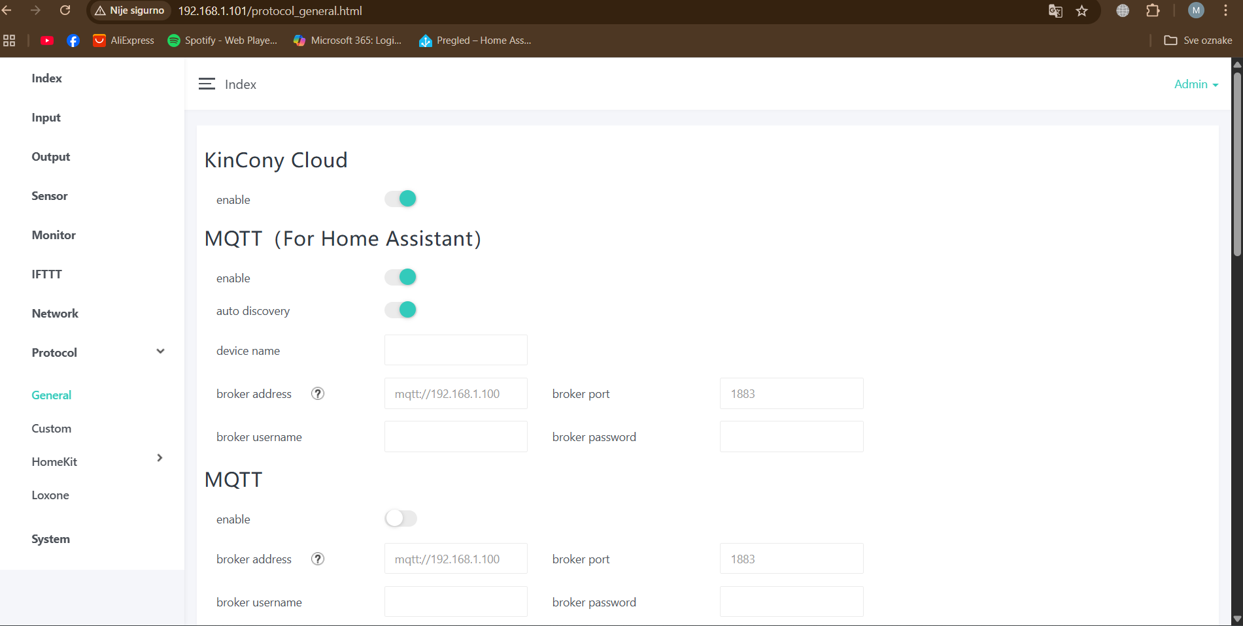
Task: Open the Network sidebar menu item
Action: click(55, 314)
